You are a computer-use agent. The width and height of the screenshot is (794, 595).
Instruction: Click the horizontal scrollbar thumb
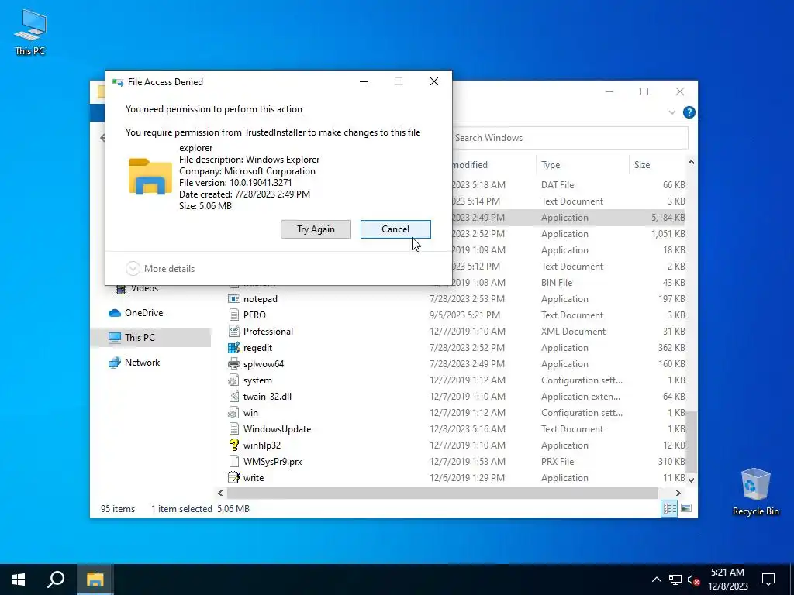442,493
